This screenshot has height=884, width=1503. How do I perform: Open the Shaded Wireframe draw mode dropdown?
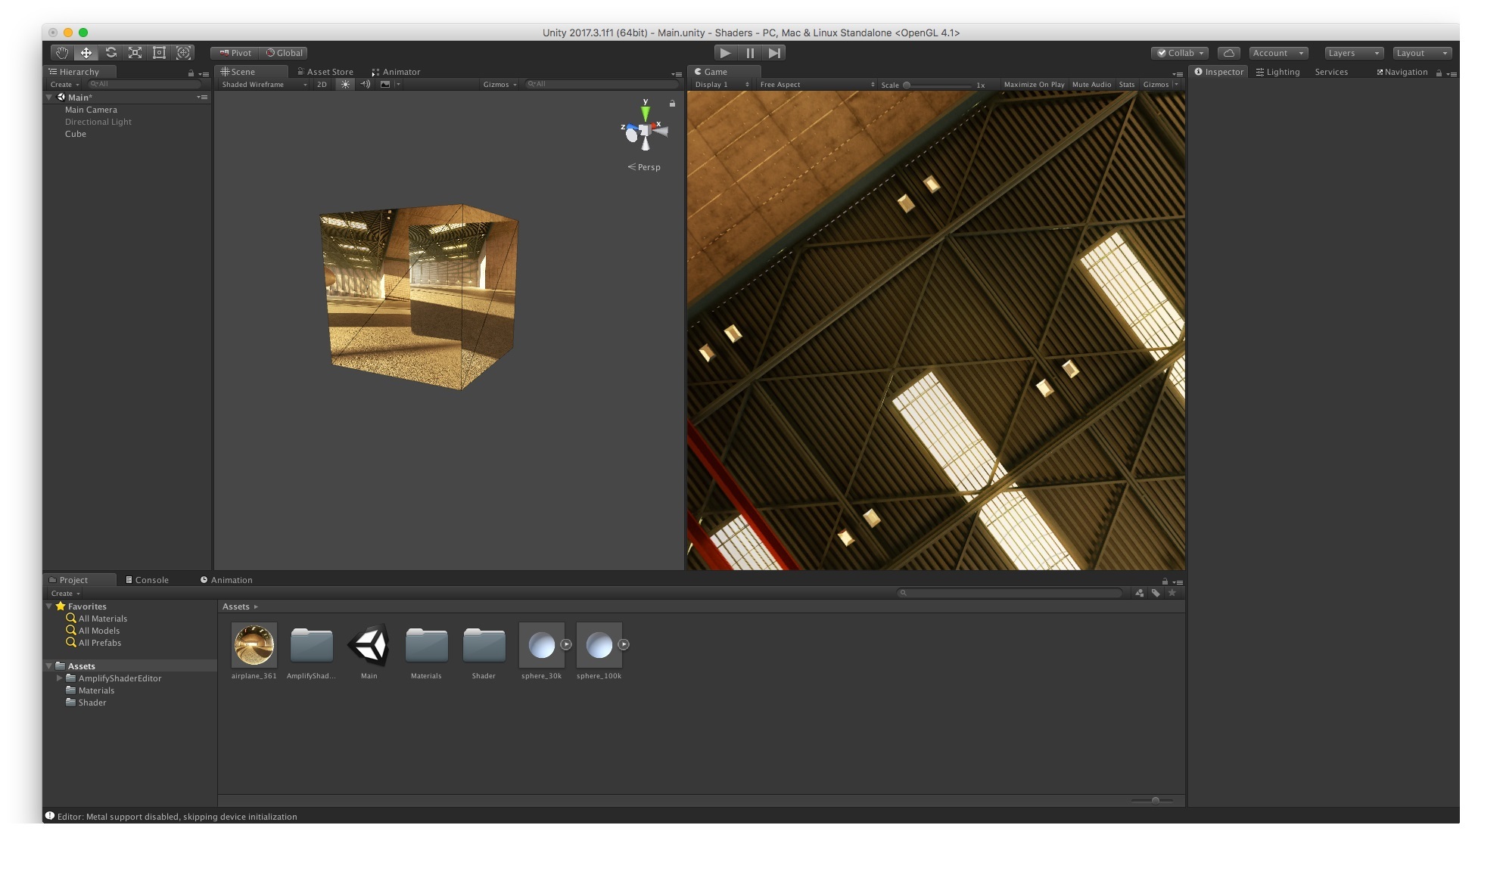pyautogui.click(x=261, y=84)
